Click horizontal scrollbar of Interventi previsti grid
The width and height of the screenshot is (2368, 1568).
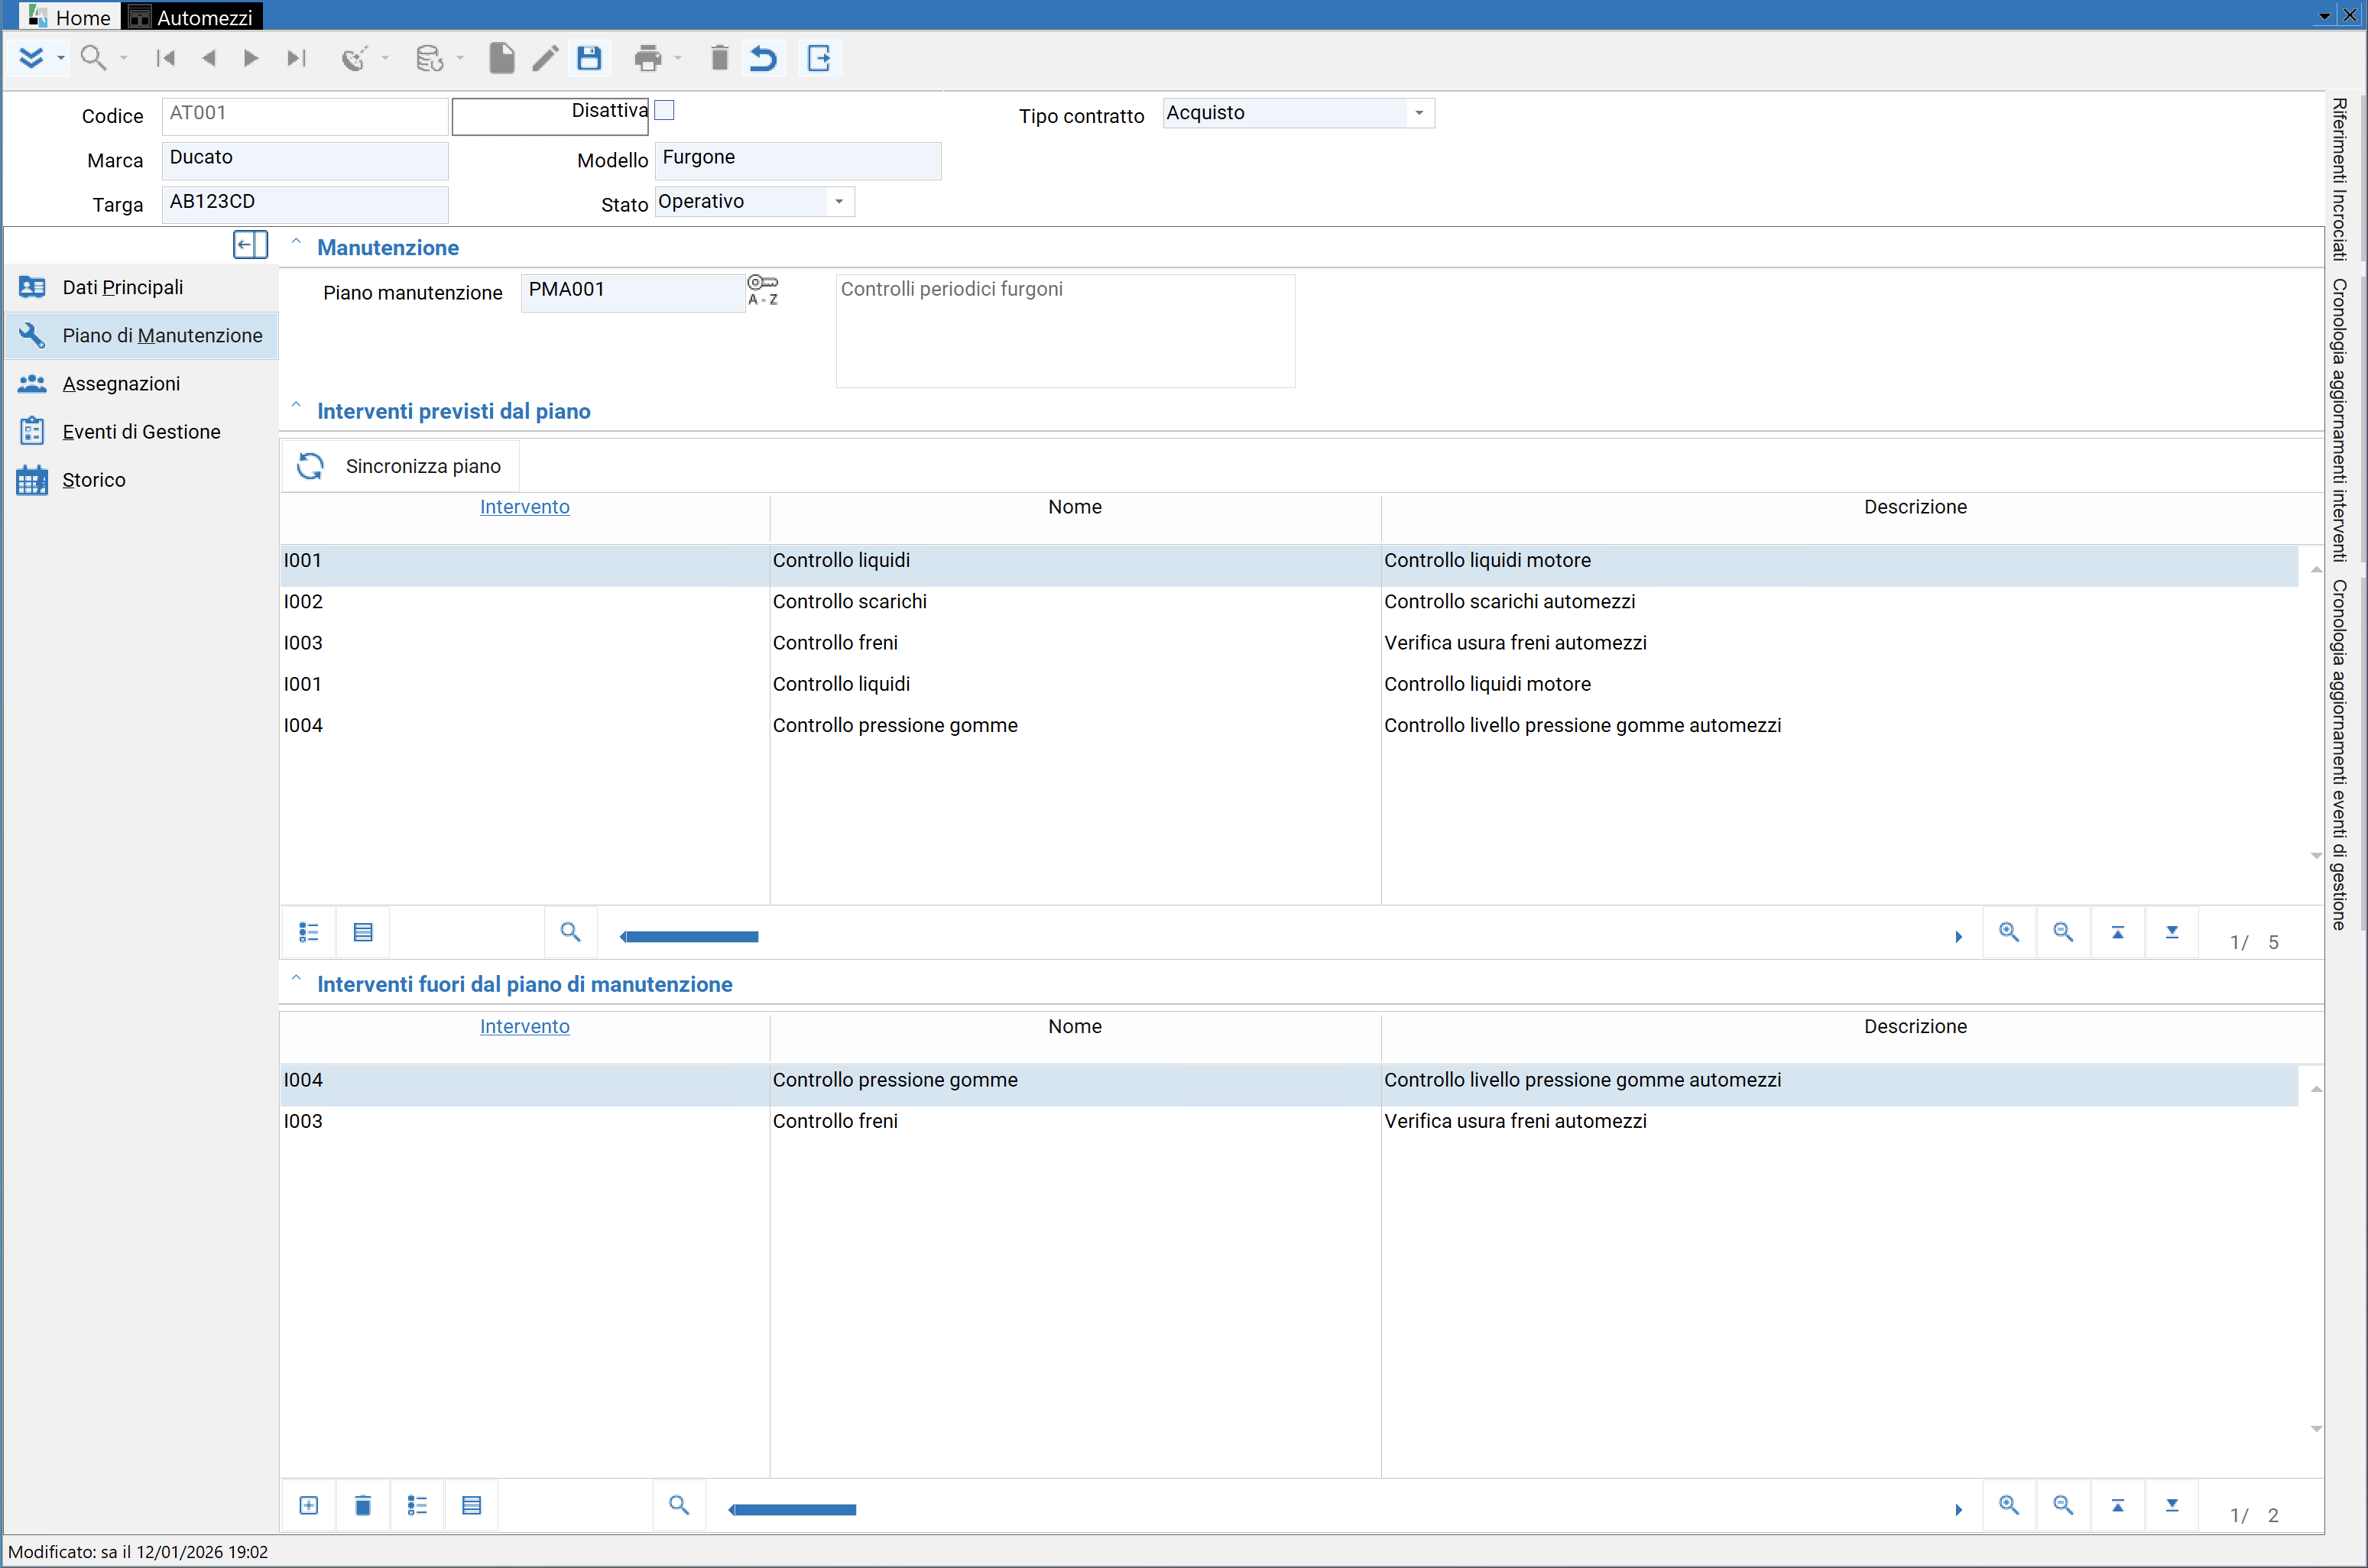(x=689, y=936)
